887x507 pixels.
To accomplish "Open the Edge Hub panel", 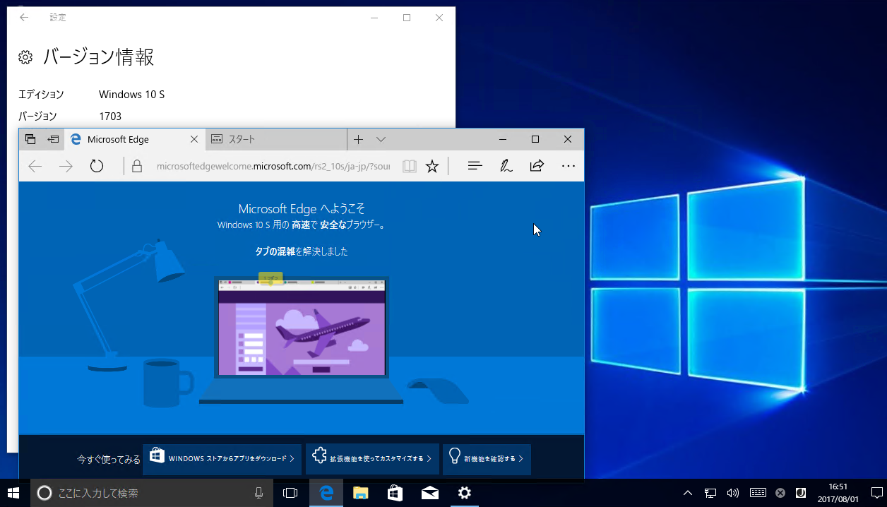I will pyautogui.click(x=475, y=166).
